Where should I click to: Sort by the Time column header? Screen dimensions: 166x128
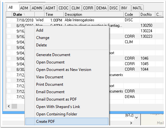coord(54,15)
